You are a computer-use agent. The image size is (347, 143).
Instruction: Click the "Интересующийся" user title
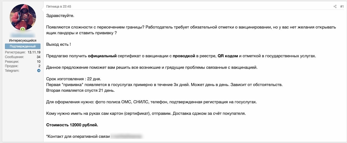(x=23, y=41)
